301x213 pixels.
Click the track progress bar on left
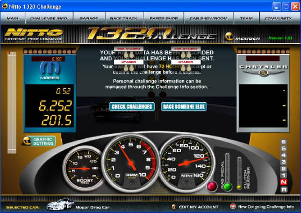click(x=12, y=103)
